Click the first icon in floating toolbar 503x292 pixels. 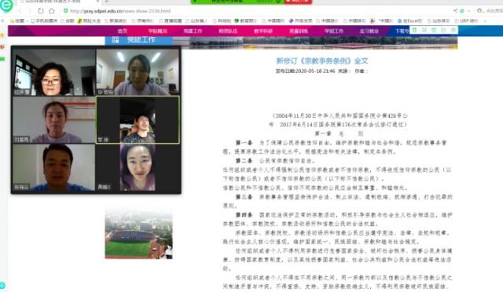tap(414, 30)
